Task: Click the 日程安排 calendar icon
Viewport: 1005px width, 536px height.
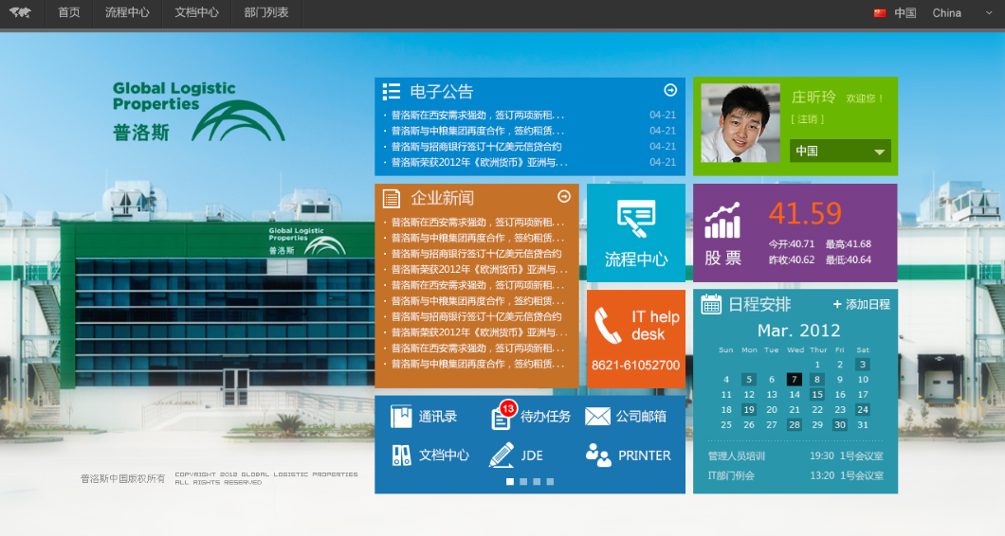Action: [711, 304]
